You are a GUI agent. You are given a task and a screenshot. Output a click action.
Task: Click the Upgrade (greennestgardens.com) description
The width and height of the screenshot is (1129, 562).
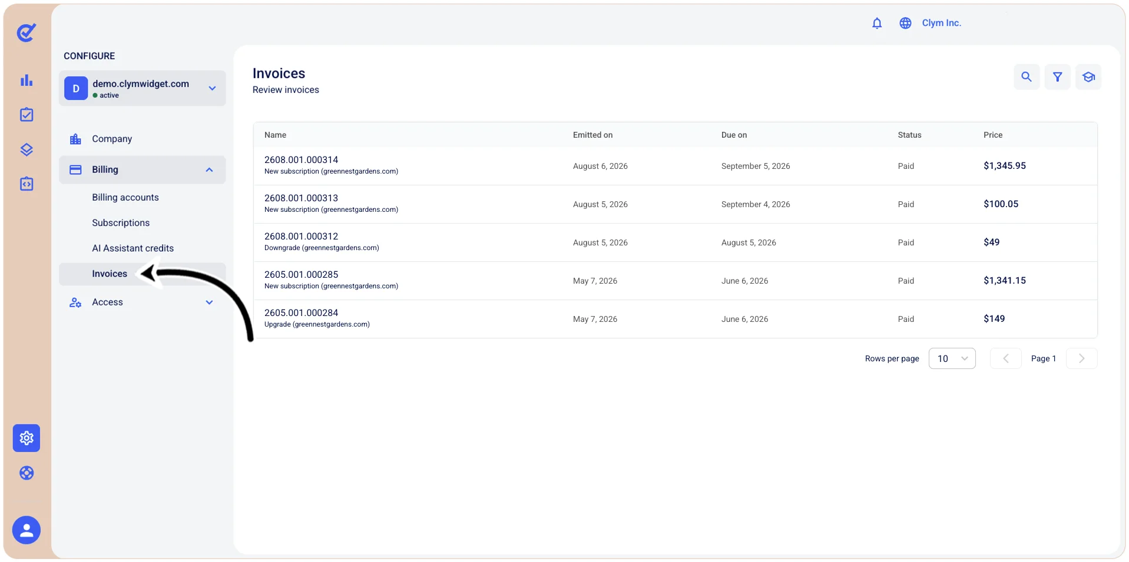click(x=317, y=324)
